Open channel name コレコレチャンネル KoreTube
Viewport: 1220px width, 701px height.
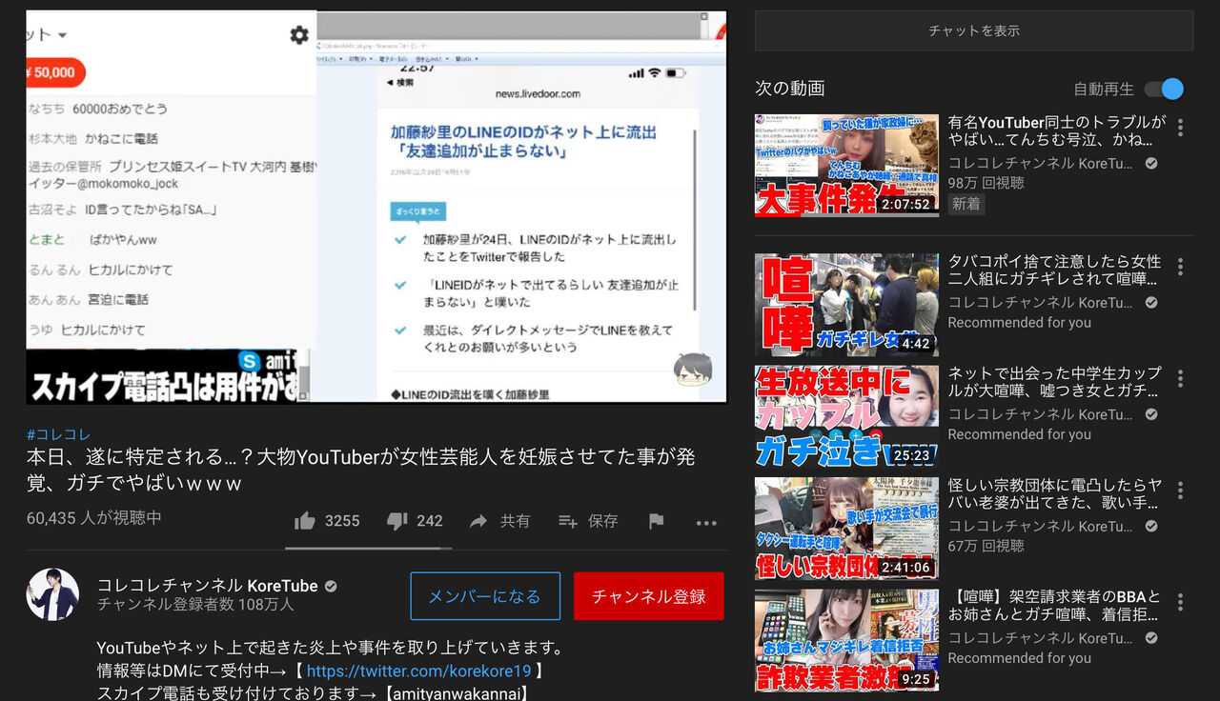(x=209, y=585)
